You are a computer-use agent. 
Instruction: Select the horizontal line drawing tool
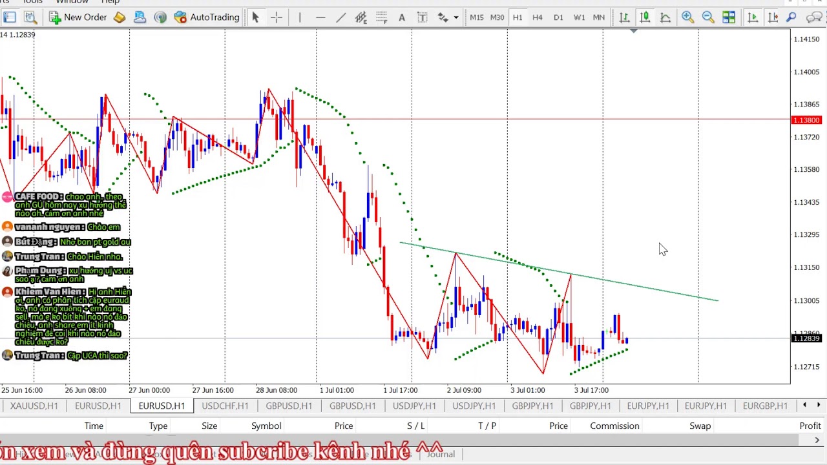pyautogui.click(x=320, y=17)
